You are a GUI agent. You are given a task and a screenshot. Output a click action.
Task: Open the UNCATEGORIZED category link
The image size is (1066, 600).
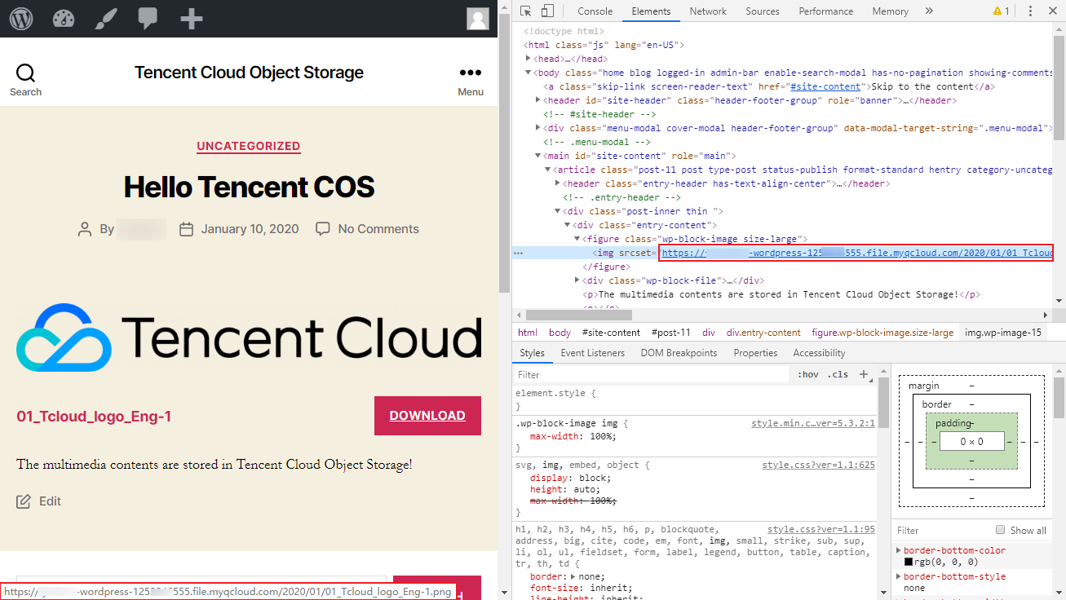coord(249,146)
